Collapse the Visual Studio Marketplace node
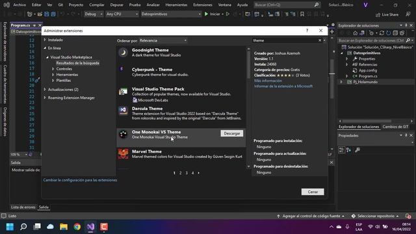416x234 pixels. click(x=47, y=57)
